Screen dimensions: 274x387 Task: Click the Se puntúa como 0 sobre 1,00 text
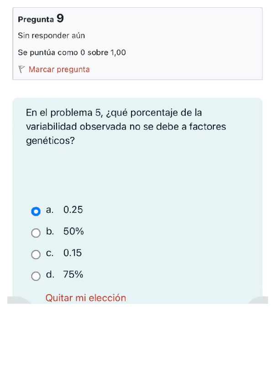pyautogui.click(x=72, y=52)
